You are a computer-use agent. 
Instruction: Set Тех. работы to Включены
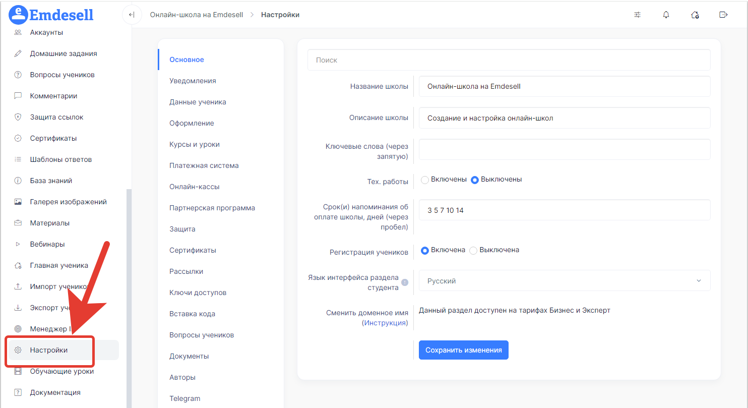pyautogui.click(x=424, y=180)
